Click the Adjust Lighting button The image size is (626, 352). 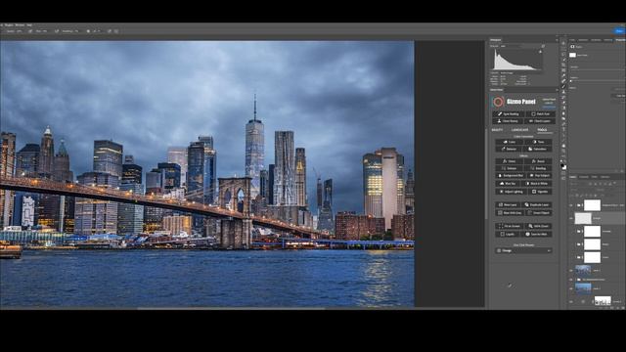pos(511,192)
